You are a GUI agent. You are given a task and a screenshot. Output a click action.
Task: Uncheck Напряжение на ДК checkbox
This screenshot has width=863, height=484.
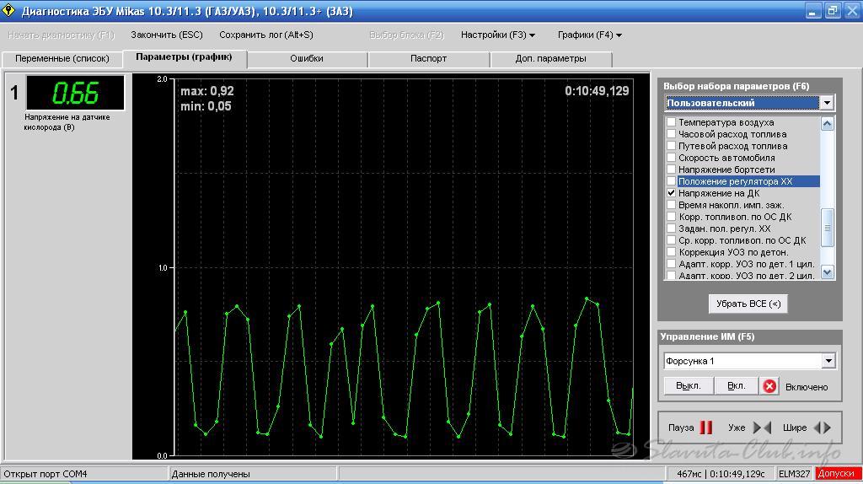(671, 193)
